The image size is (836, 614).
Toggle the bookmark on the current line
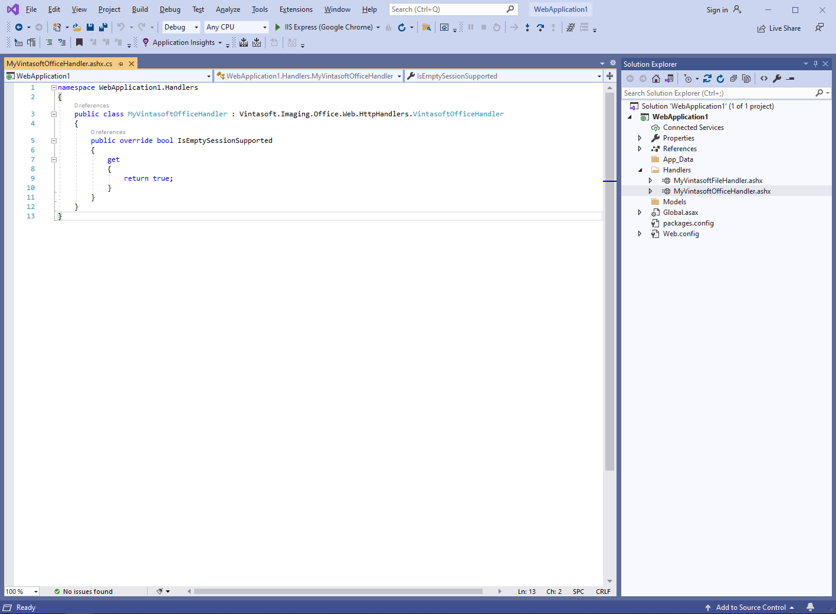coord(79,43)
